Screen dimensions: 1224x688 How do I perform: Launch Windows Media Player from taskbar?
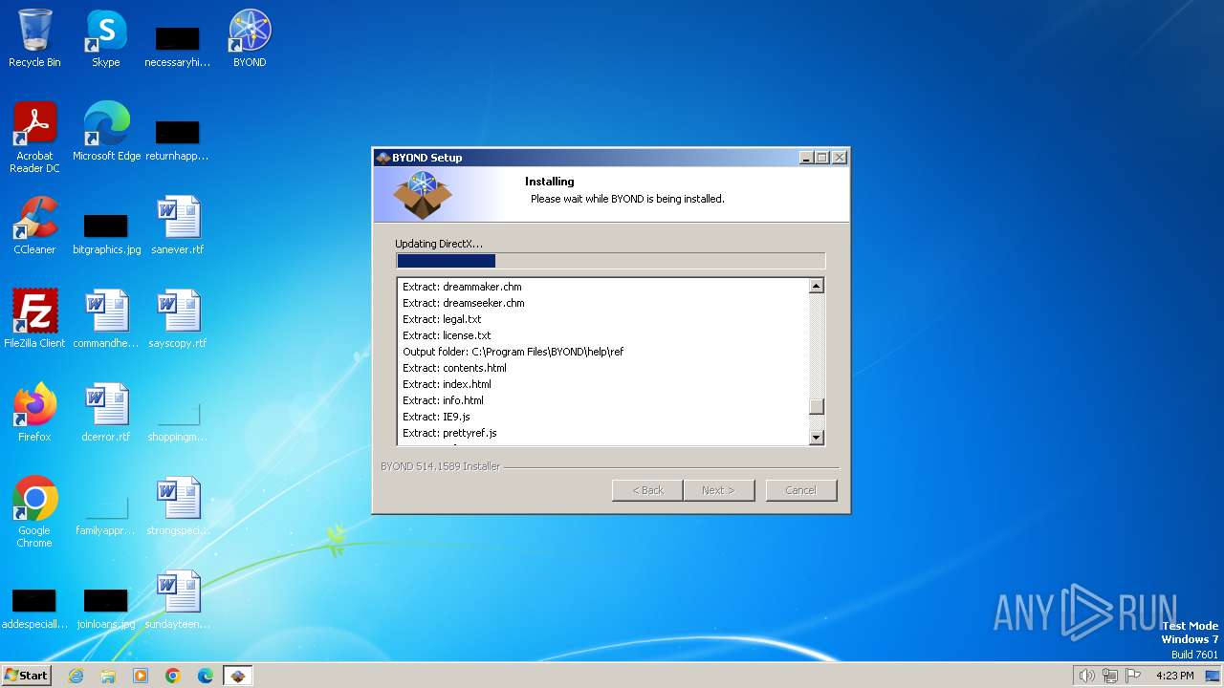pos(141,676)
